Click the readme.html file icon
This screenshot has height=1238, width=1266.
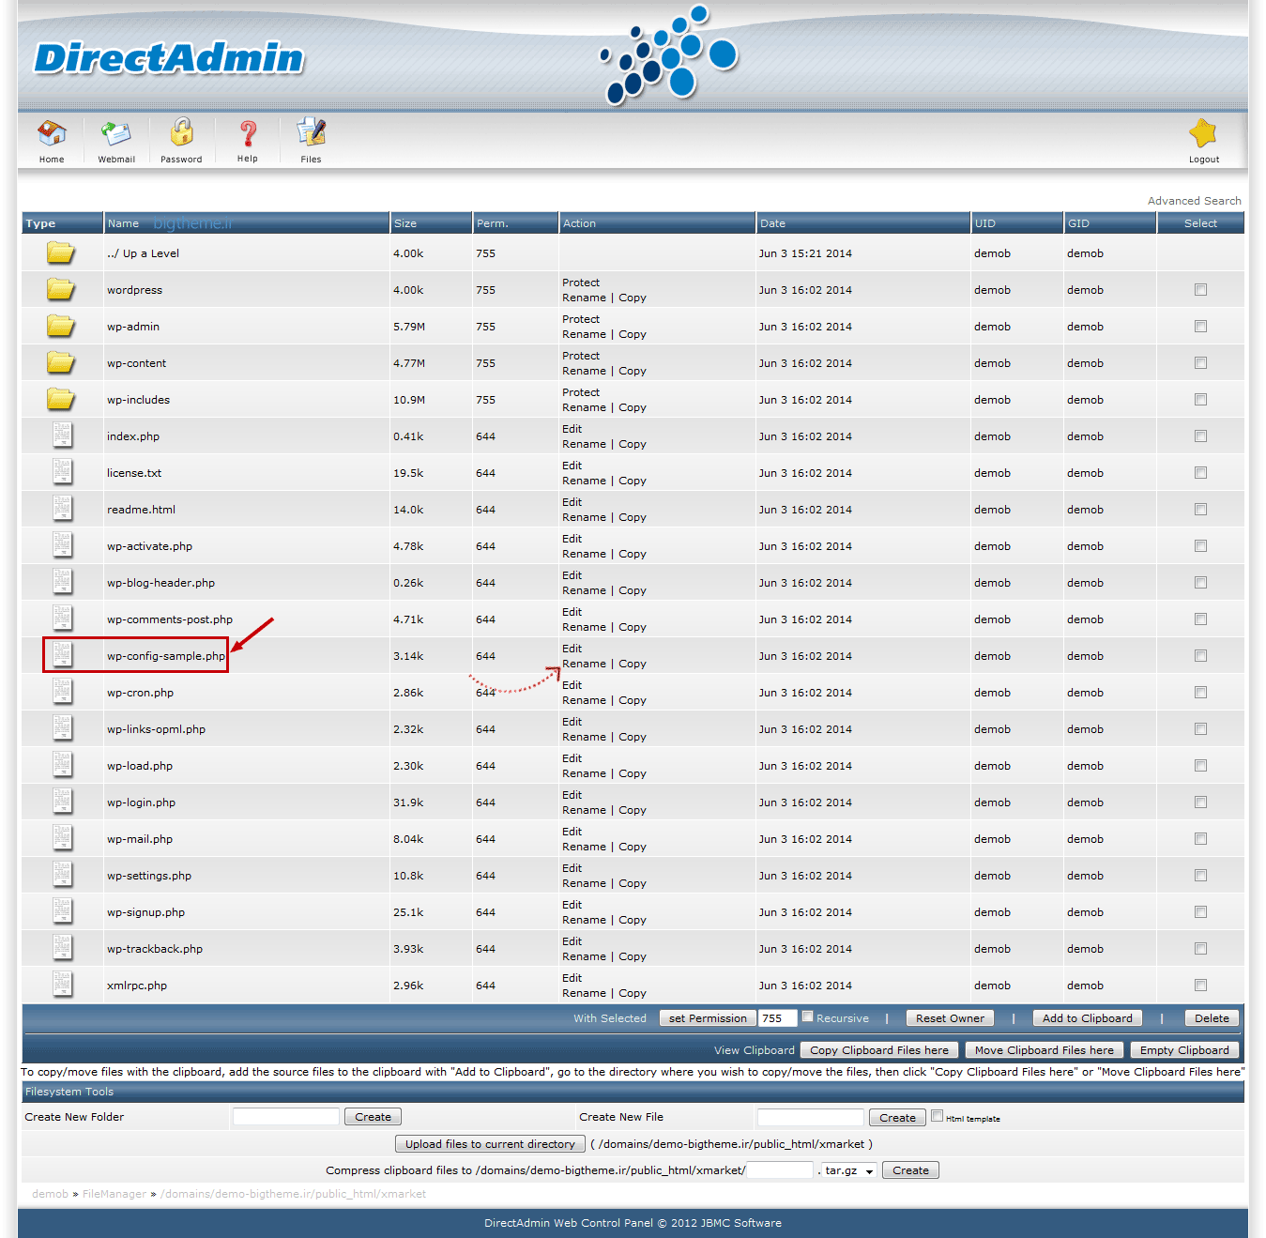click(62, 509)
